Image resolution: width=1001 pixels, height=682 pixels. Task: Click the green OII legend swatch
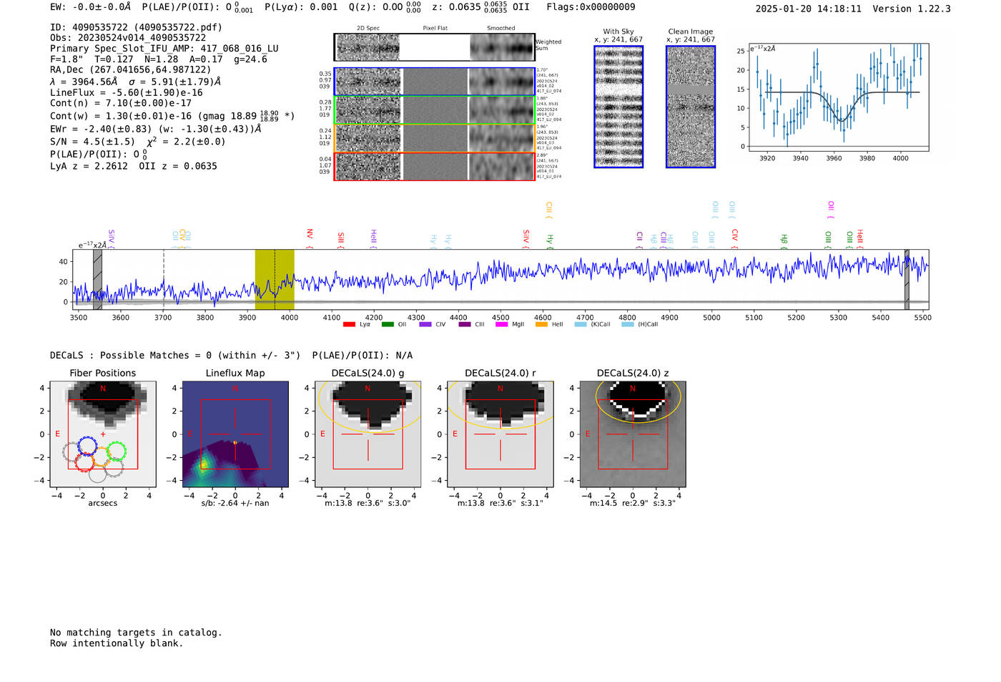(x=388, y=325)
